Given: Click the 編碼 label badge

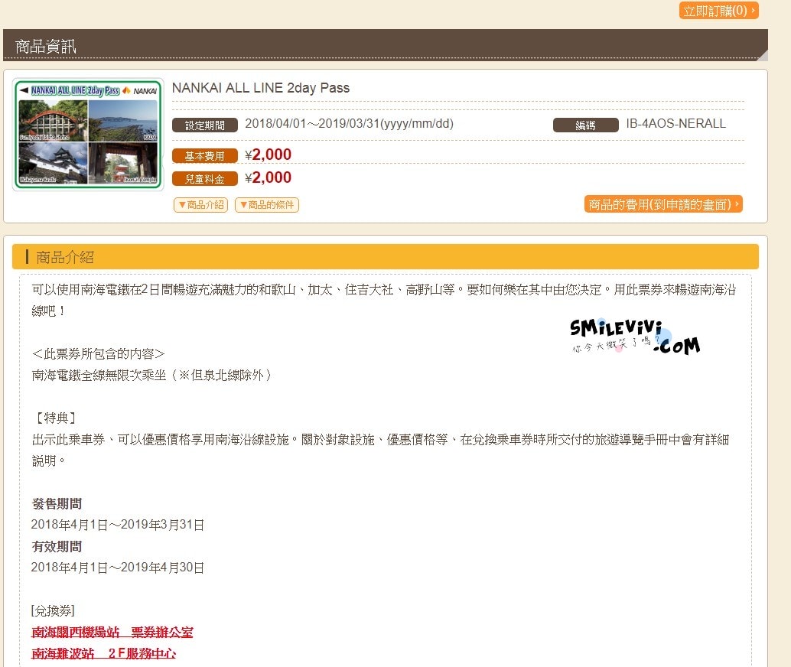Looking at the screenshot, I should (586, 125).
